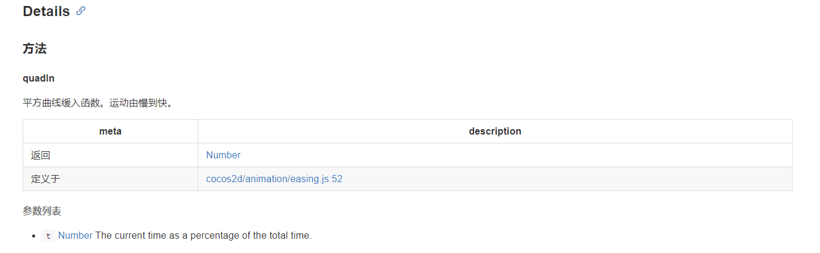Click the 方法 heading
This screenshot has height=253, width=820.
35,49
